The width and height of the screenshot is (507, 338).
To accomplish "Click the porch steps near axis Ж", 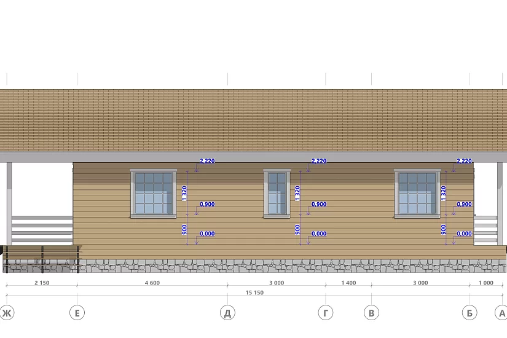I will tap(41, 259).
